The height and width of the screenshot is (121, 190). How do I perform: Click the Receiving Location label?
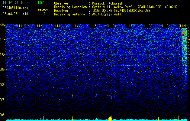click(70, 7)
